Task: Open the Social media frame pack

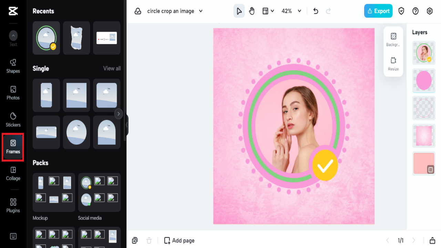Action: tap(99, 192)
